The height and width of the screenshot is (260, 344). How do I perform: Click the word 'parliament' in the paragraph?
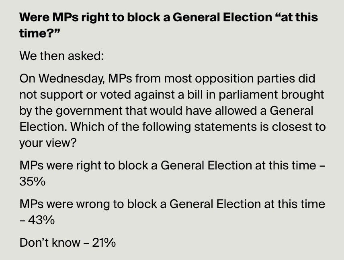point(248,95)
